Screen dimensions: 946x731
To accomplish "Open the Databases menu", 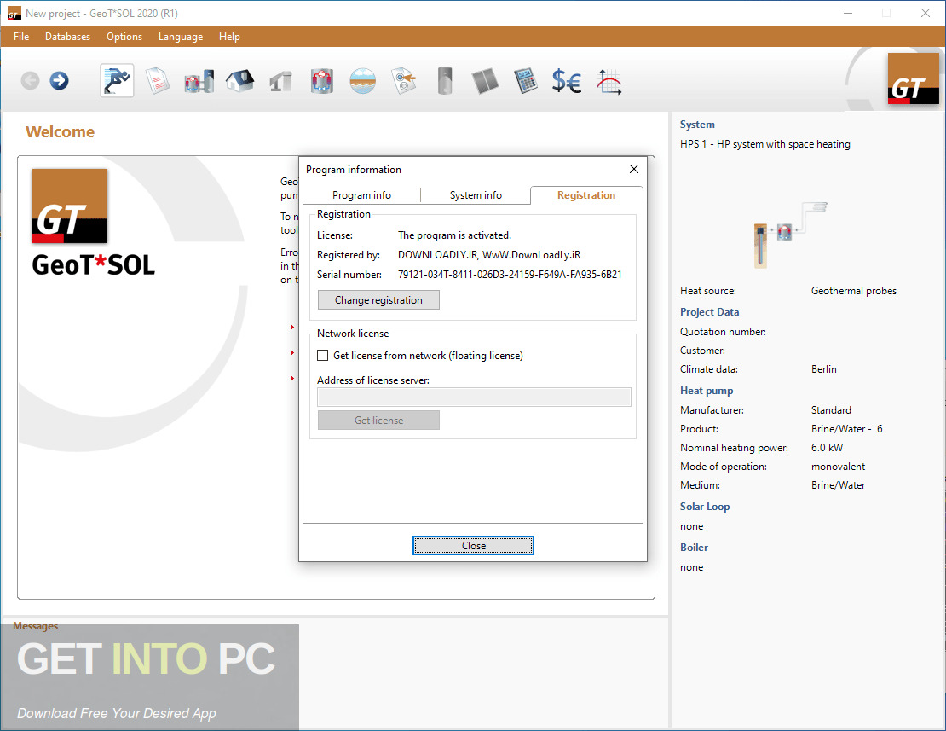I will (67, 37).
